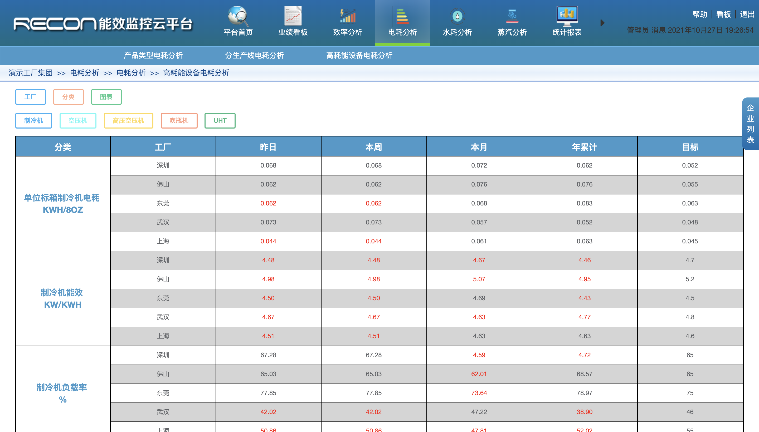Click the RECON 能效监控云平台 logo
This screenshot has width=759, height=432.
coord(103,24)
